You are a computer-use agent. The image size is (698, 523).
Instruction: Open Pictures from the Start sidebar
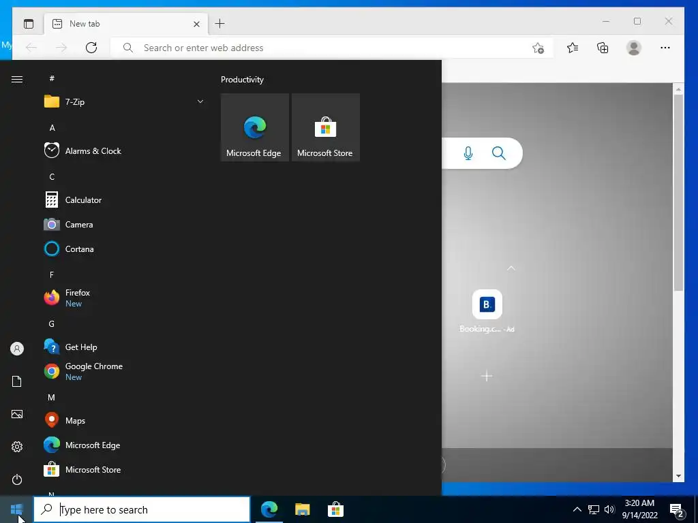coord(17,414)
